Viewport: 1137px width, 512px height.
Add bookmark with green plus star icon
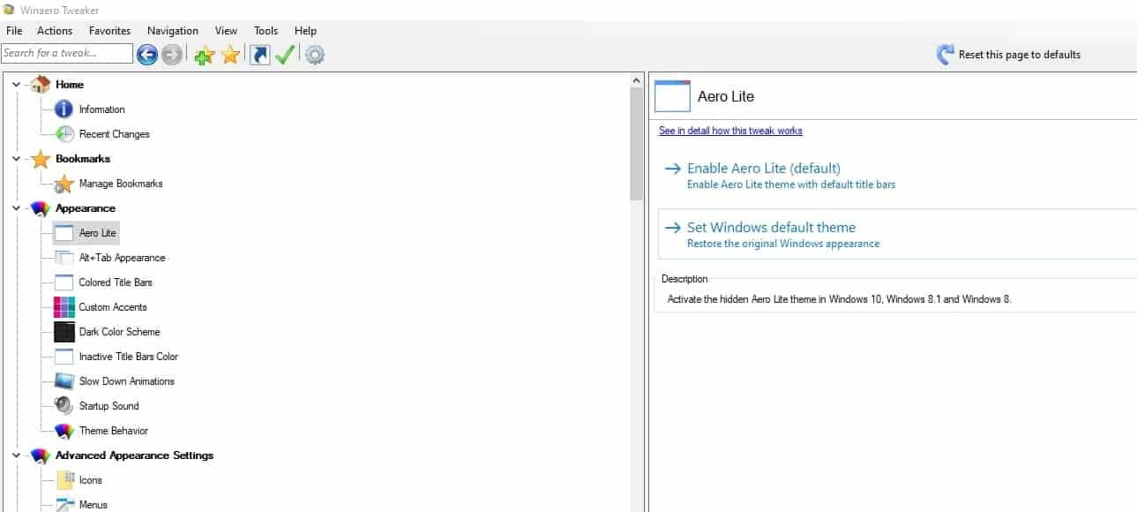tap(204, 55)
